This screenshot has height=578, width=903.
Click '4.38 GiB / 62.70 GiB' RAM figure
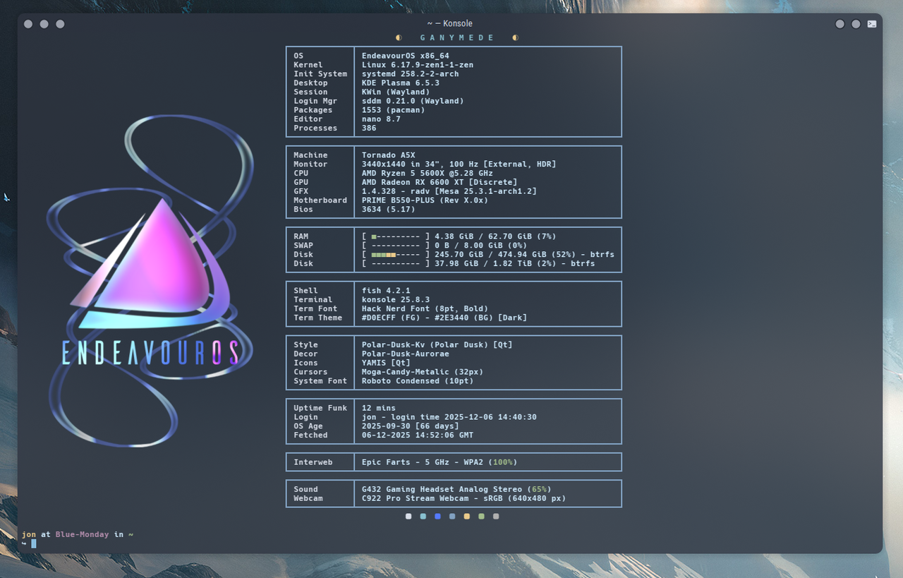point(483,236)
